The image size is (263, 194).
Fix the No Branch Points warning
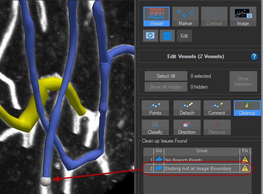pyautogui.click(x=245, y=160)
